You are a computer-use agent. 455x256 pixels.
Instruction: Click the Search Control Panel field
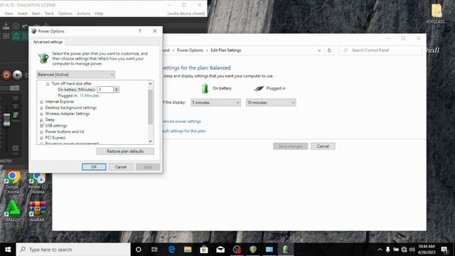(380, 50)
